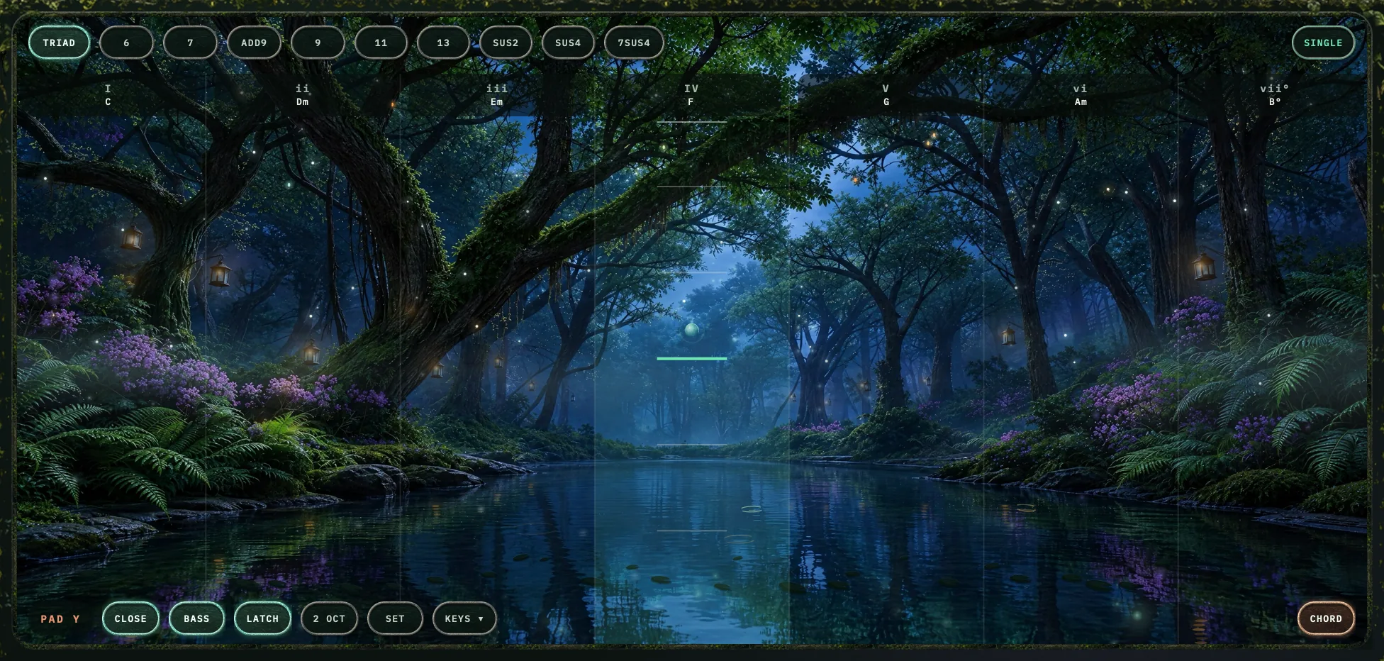This screenshot has height=661, width=1384.
Task: Toggle the SINGLE mode button
Action: click(x=1323, y=43)
